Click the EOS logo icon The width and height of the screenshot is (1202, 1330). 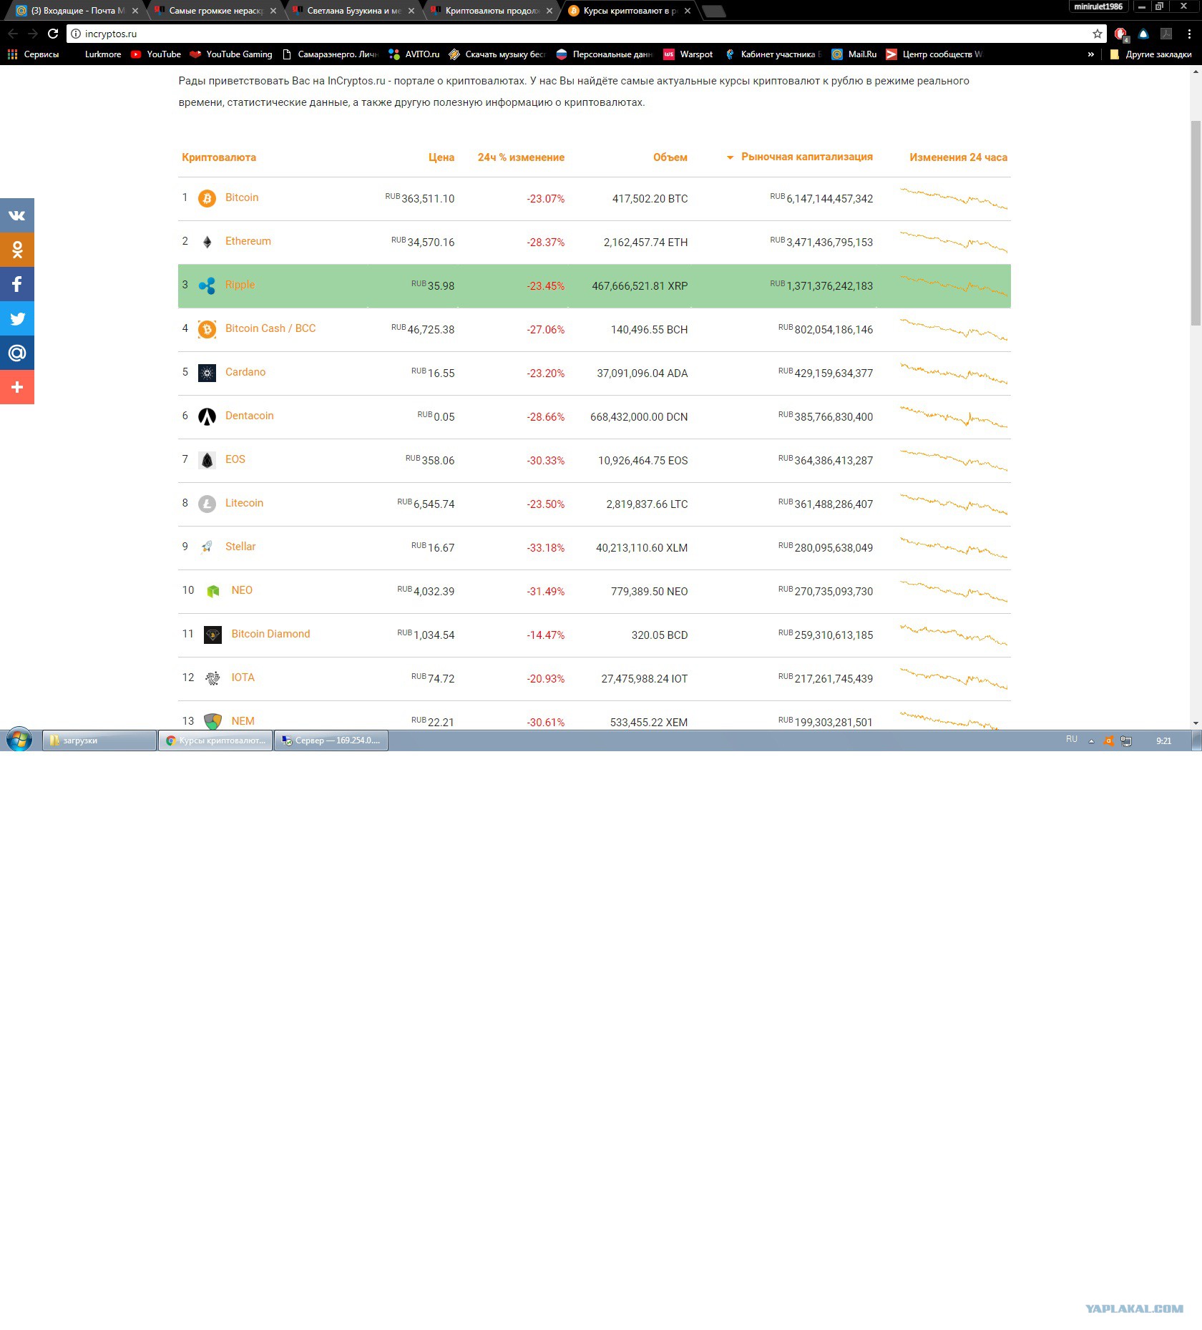(x=207, y=460)
